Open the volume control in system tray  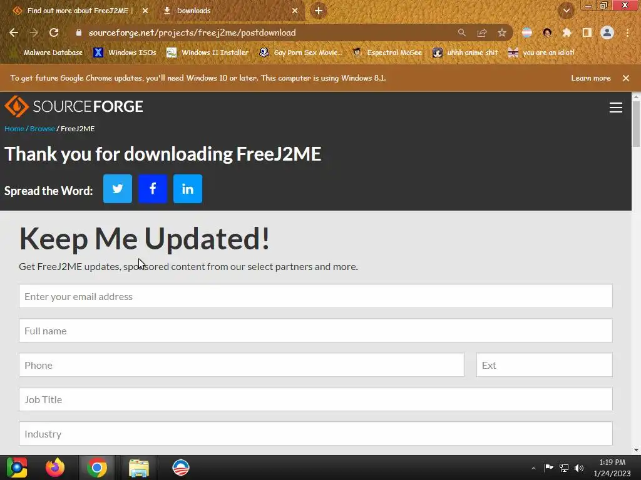(579, 467)
